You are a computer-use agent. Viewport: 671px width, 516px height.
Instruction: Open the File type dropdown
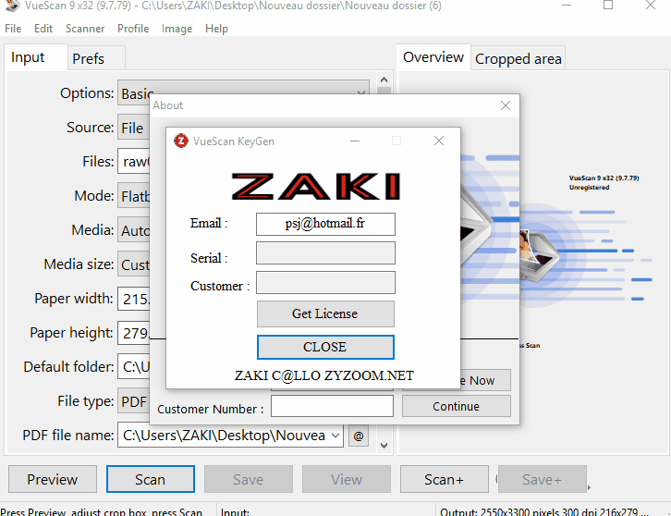[133, 401]
